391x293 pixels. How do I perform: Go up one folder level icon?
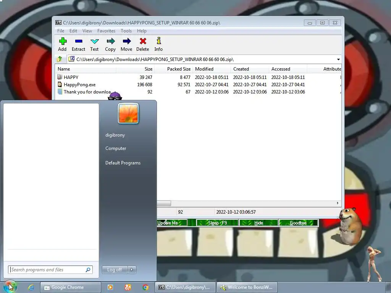coord(59,59)
